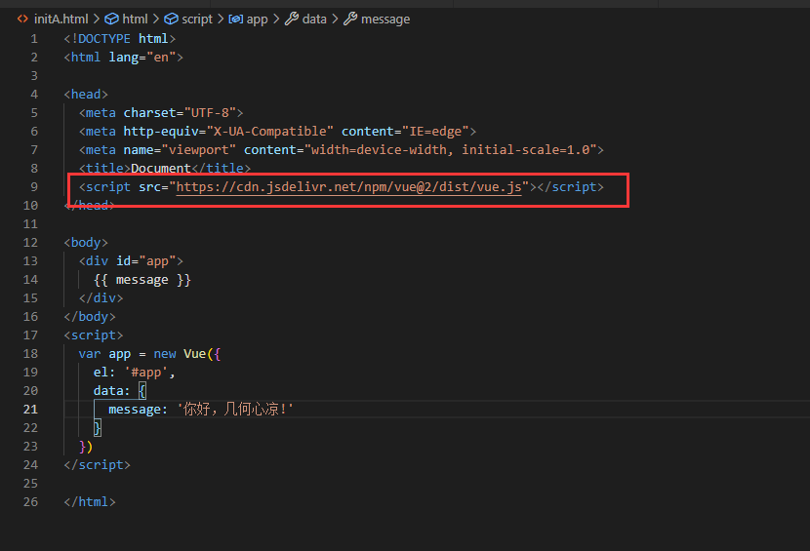Click the message: key on line 21

pos(138,410)
